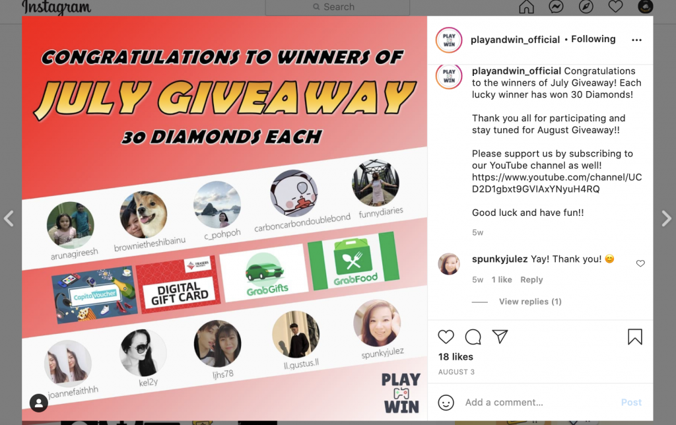This screenshot has height=425, width=676.
Task: Open the playandwin_official username in the post header
Action: [x=515, y=40]
